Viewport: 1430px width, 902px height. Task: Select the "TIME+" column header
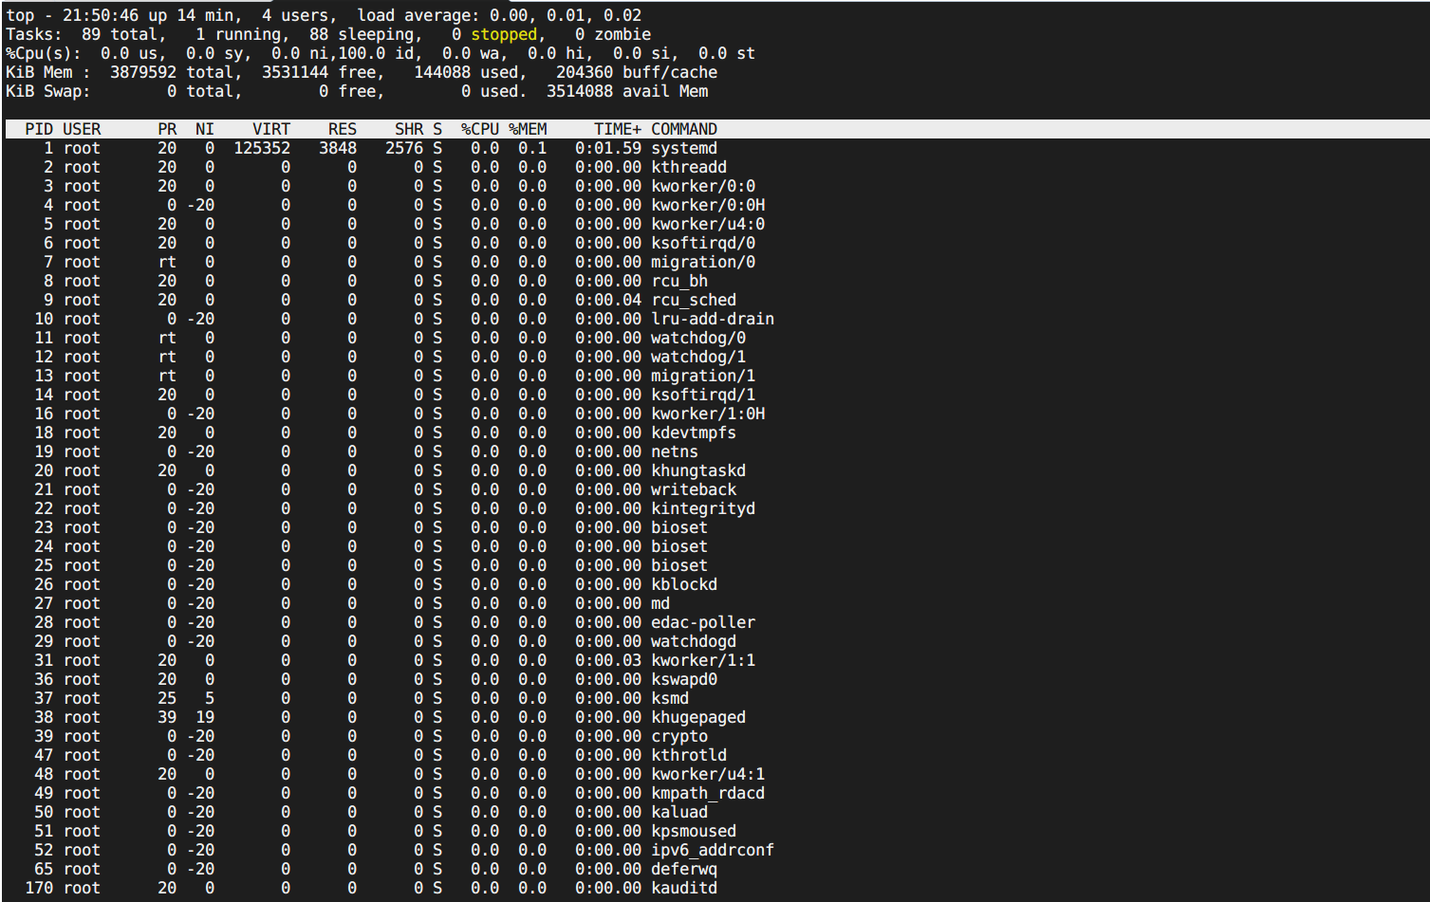[x=618, y=129]
